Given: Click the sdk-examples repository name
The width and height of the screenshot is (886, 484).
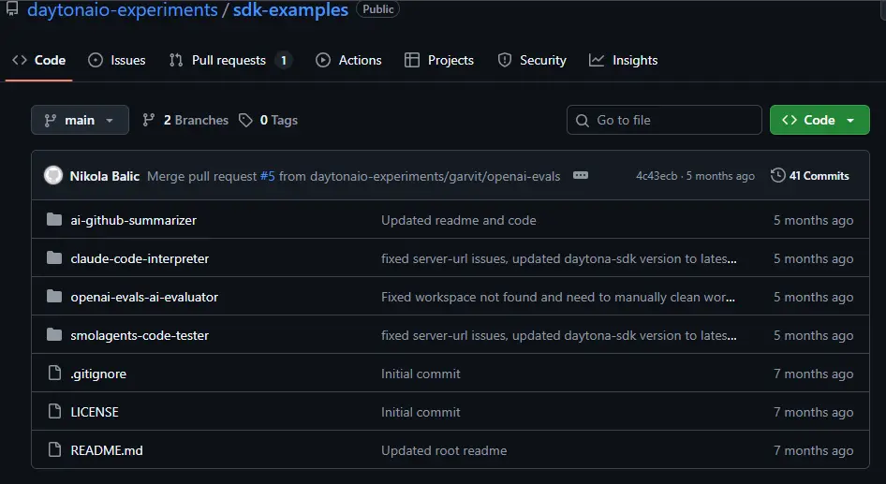Looking at the screenshot, I should click(x=290, y=9).
